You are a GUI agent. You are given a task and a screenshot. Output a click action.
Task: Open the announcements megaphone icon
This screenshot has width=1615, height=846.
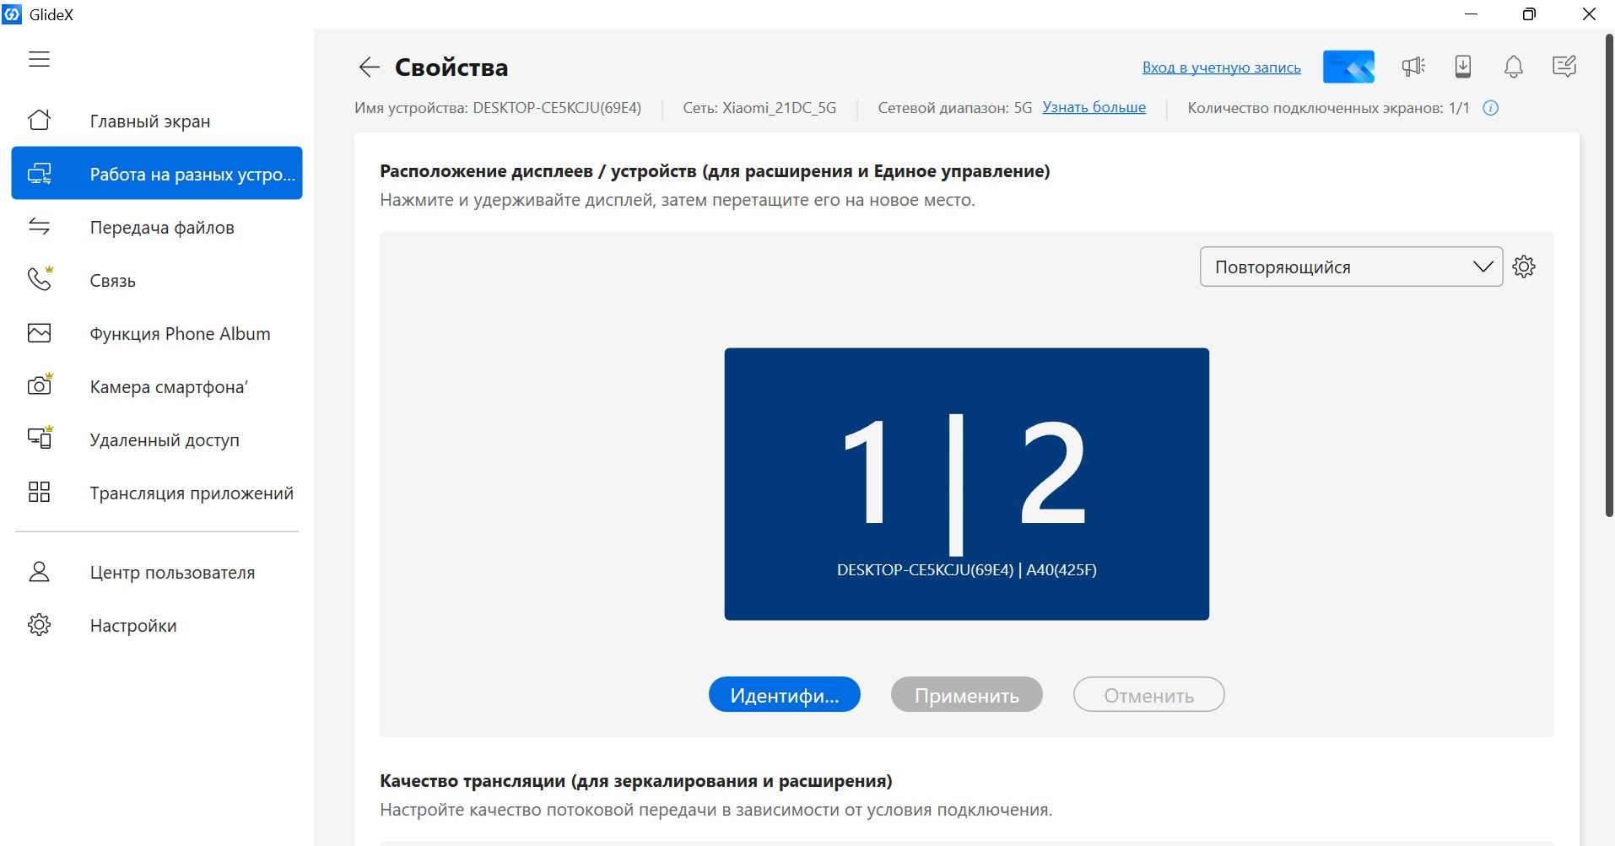click(x=1413, y=67)
